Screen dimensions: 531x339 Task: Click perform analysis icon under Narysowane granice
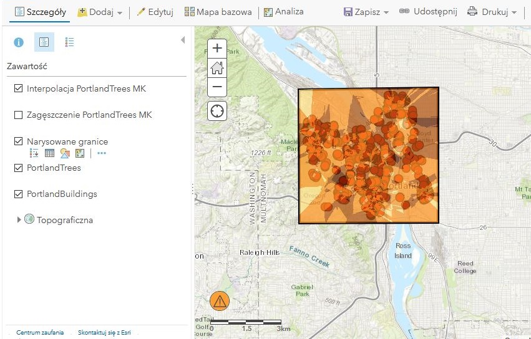click(80, 153)
